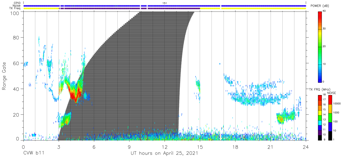Click the x-axis tick label '24'
Image resolution: width=344 pixels, height=159 pixels.
pos(306,147)
